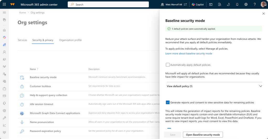Open Learn more about baseline security mode link
Image resolution: width=268 pixels, height=139 pixels.
click(189, 53)
